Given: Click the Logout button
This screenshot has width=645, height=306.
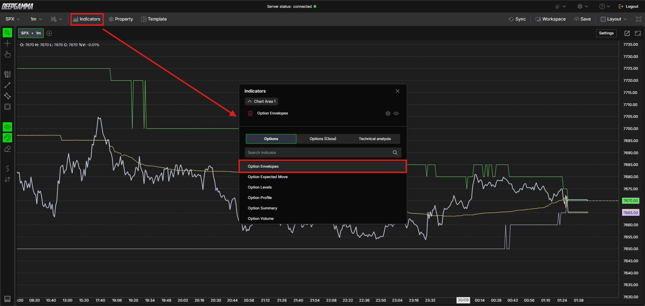Looking at the screenshot, I should (628, 6).
